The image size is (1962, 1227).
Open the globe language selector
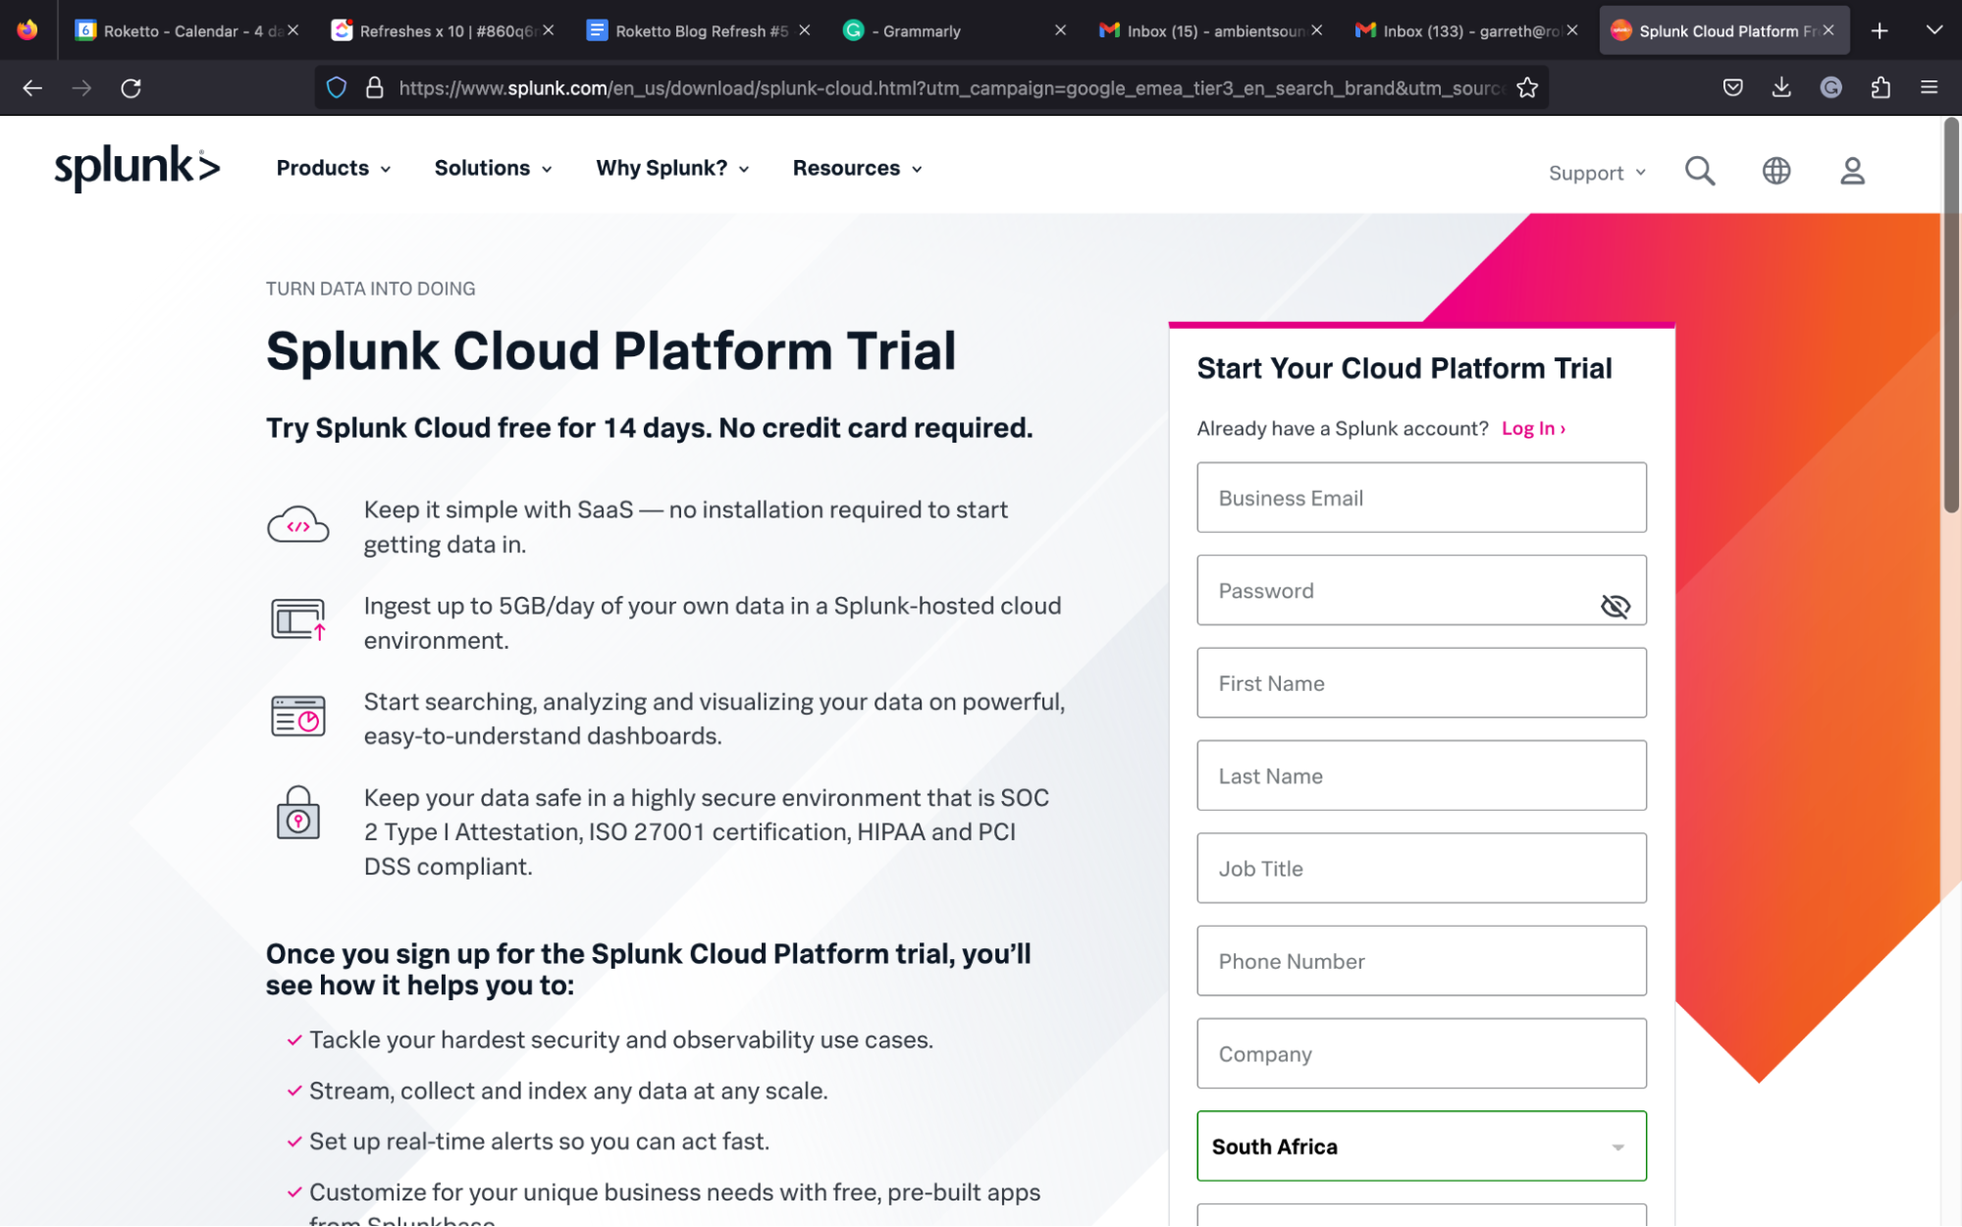click(1776, 171)
